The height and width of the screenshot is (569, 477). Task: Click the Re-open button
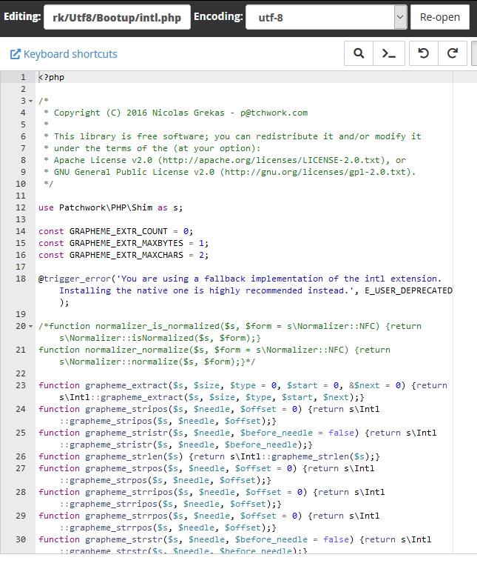(x=440, y=17)
